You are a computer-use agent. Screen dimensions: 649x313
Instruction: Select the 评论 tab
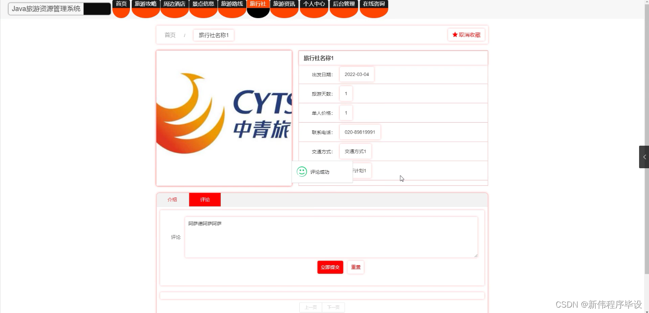click(205, 199)
